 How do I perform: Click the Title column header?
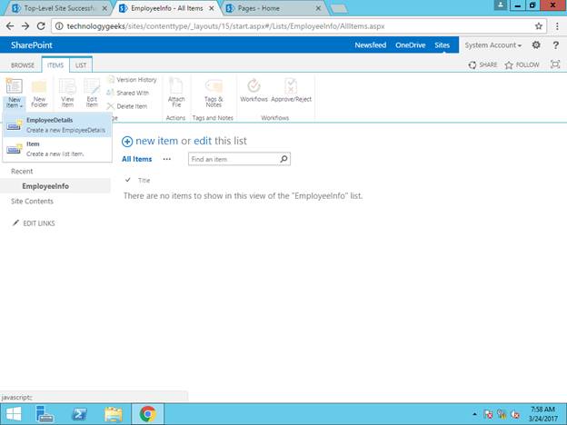pyautogui.click(x=144, y=180)
